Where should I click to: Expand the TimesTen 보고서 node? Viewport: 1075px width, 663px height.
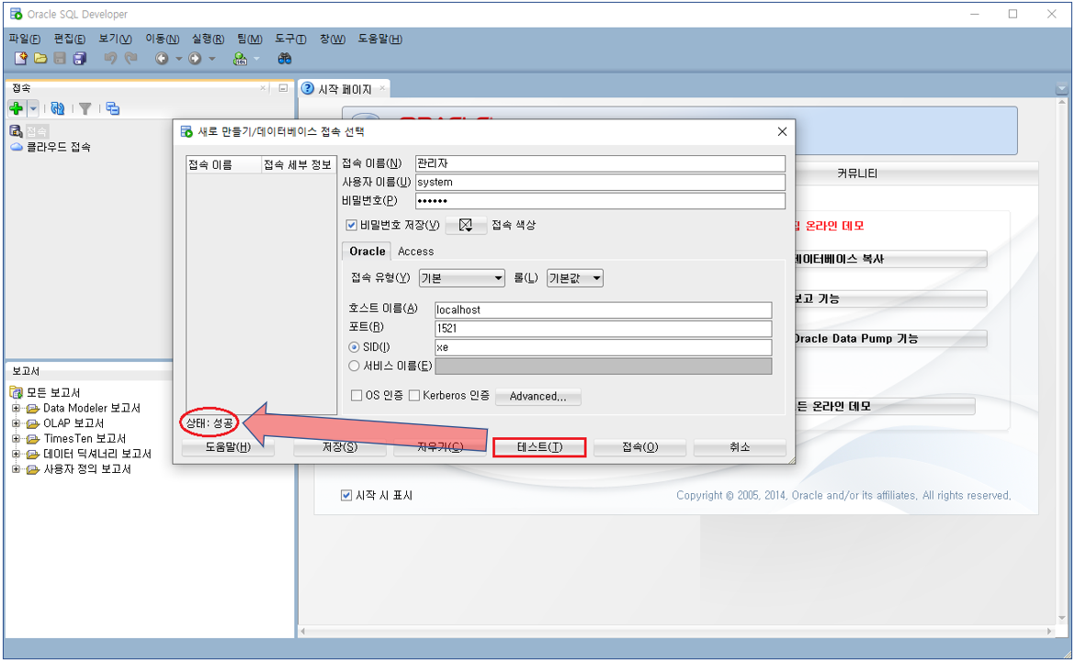click(x=16, y=438)
